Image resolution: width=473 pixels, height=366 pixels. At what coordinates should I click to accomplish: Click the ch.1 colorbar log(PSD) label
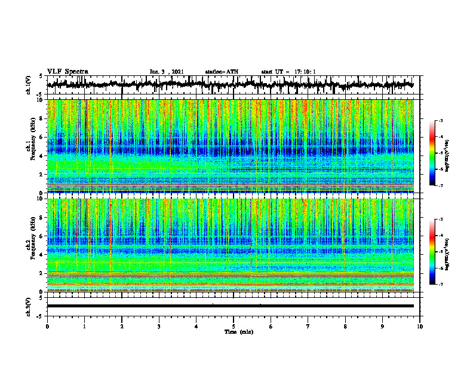click(x=447, y=156)
